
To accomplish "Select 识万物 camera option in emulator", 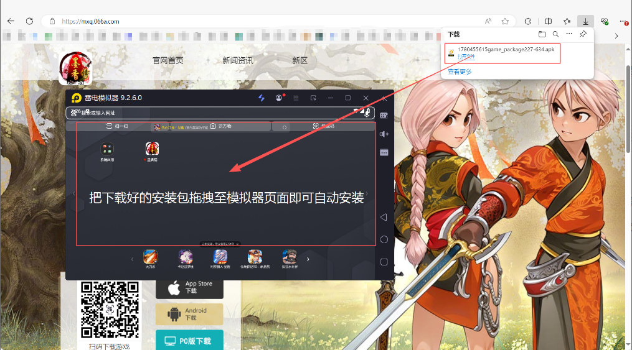I will (x=220, y=126).
